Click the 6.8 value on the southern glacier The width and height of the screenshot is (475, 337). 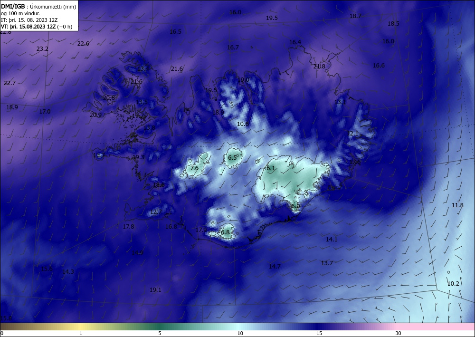coord(225,233)
